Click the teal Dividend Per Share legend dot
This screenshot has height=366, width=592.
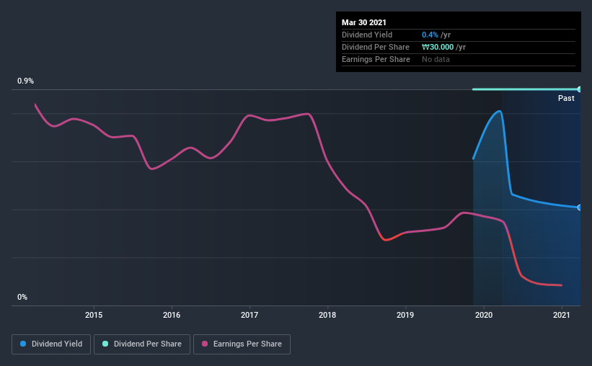[105, 344]
